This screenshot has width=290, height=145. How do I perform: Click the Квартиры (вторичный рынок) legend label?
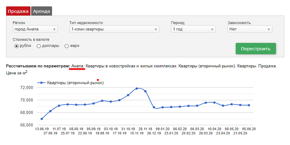(75, 83)
